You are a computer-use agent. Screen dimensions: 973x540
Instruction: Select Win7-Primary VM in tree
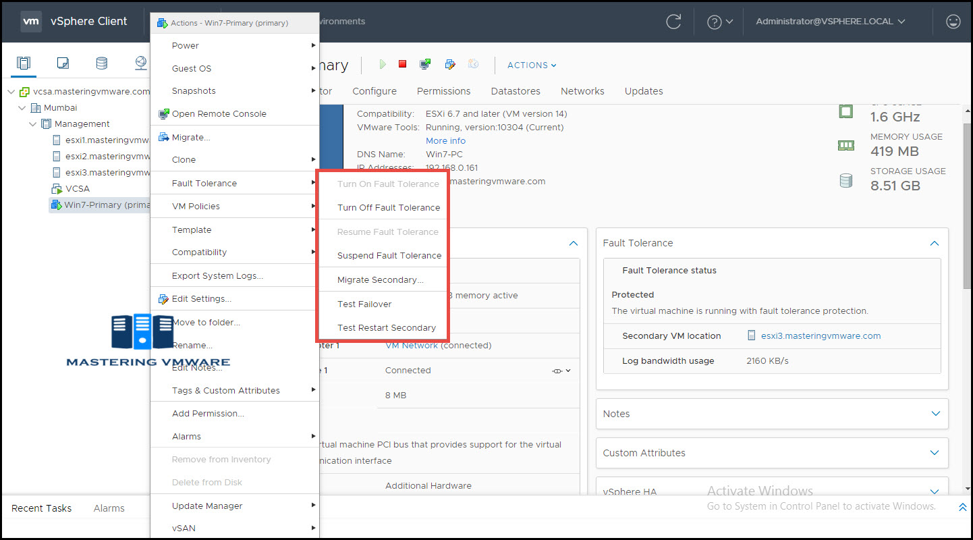tap(100, 205)
